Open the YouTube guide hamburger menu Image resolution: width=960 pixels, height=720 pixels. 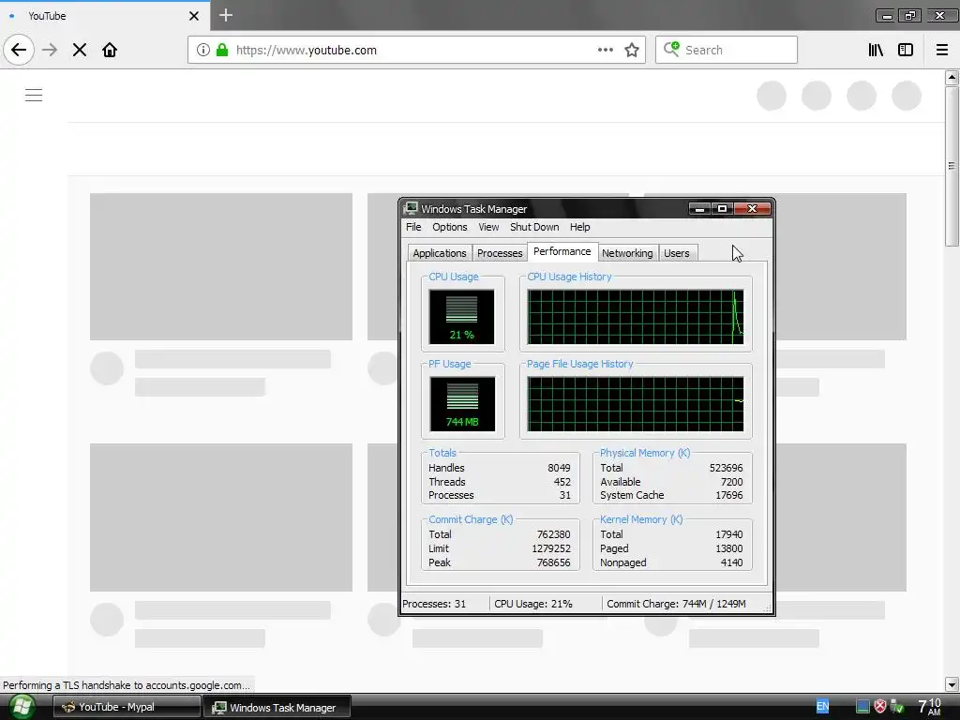[x=34, y=96]
